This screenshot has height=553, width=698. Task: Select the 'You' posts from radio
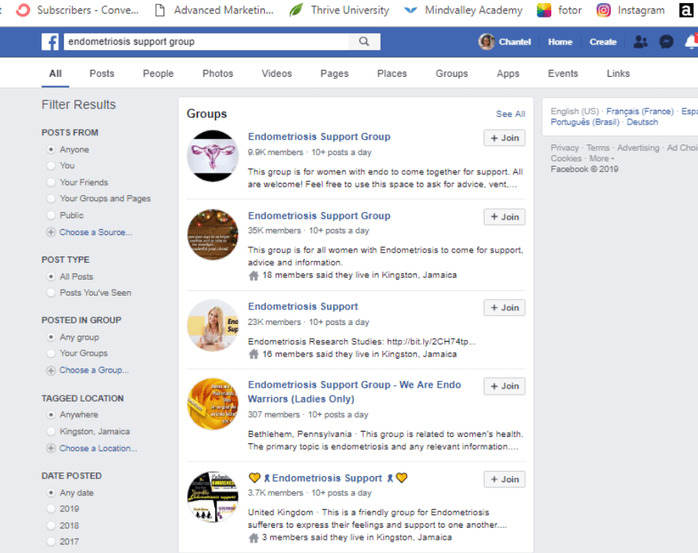pyautogui.click(x=51, y=166)
